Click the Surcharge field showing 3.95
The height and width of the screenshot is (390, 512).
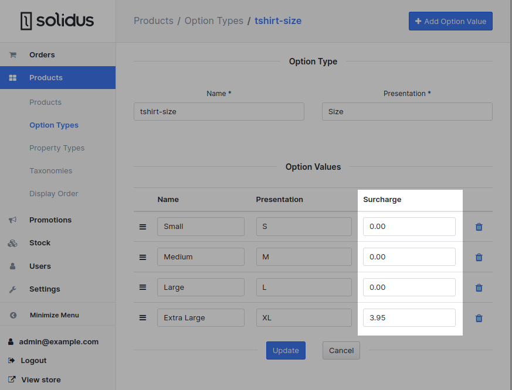click(x=409, y=317)
